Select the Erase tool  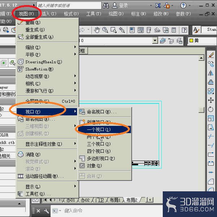pyautogui.click(x=211, y=55)
